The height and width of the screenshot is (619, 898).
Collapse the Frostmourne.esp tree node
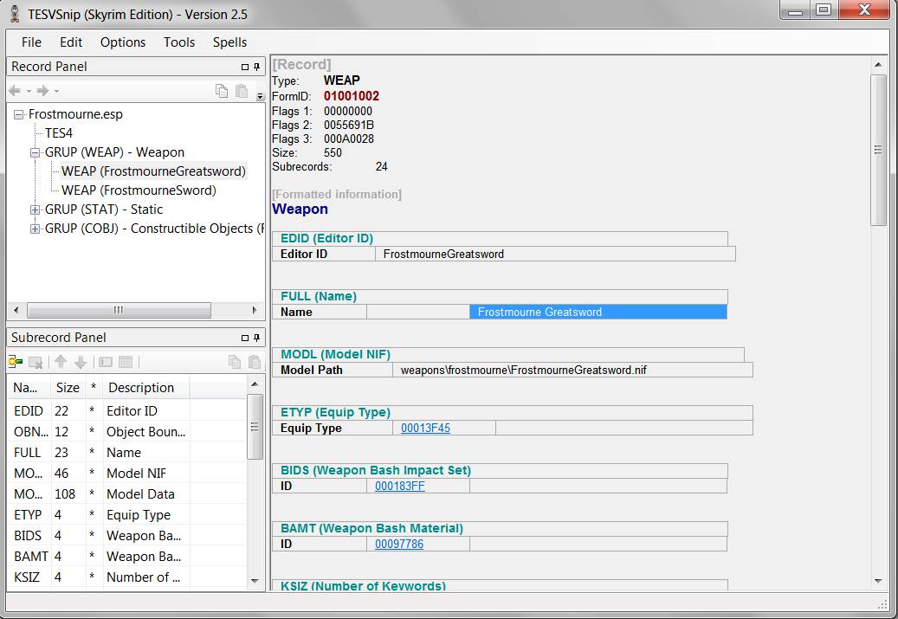coord(19,114)
